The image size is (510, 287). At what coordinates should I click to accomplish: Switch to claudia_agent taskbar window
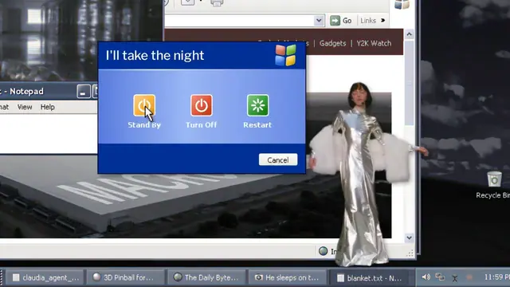[x=45, y=277]
